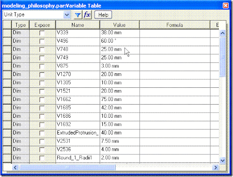Viewport: 233px width, 177px height.
Task: Select the name cell ExtrudedProtrusion_
Action: (x=78, y=133)
